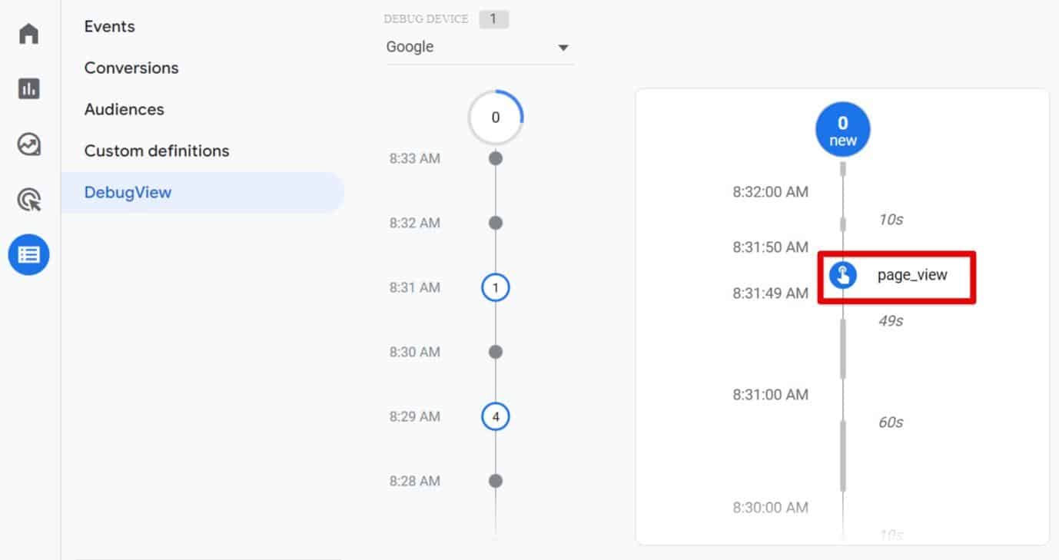The height and width of the screenshot is (560, 1059).
Task: Click the 8:30 AM timeline dot
Action: coord(496,352)
